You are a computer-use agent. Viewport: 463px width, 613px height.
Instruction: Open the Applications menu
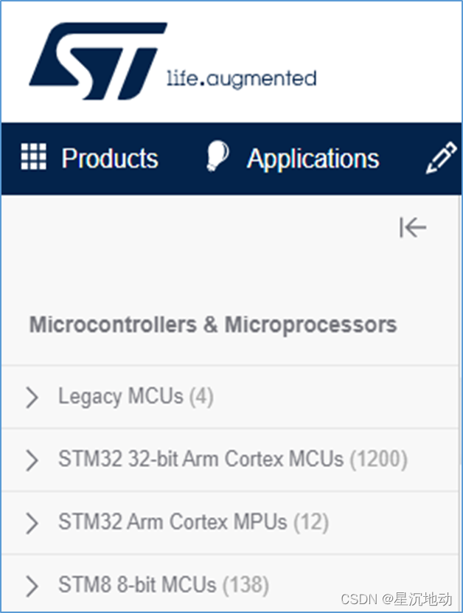(x=313, y=159)
